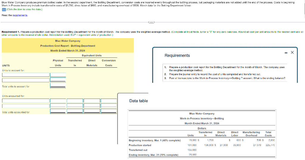Viewport: 305px width, 160px height.
Task: Select first Direct Materials field under Units accounted for
Action: pyautogui.click(x=92, y=101)
